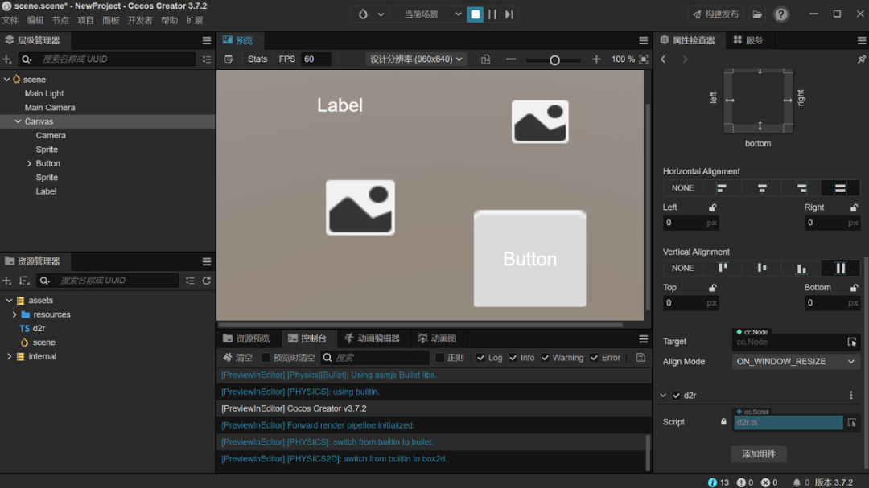Edit the FPS value field

[x=316, y=59]
